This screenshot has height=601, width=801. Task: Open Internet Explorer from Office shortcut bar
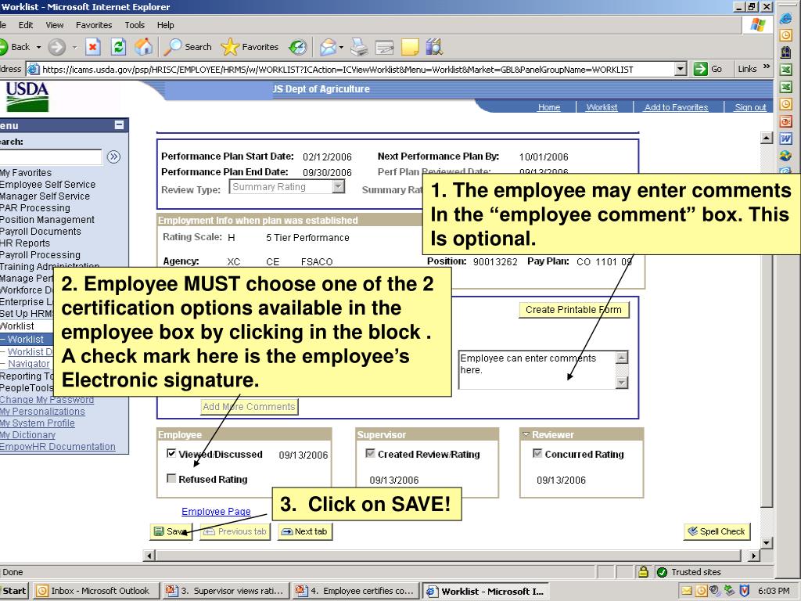point(785,19)
